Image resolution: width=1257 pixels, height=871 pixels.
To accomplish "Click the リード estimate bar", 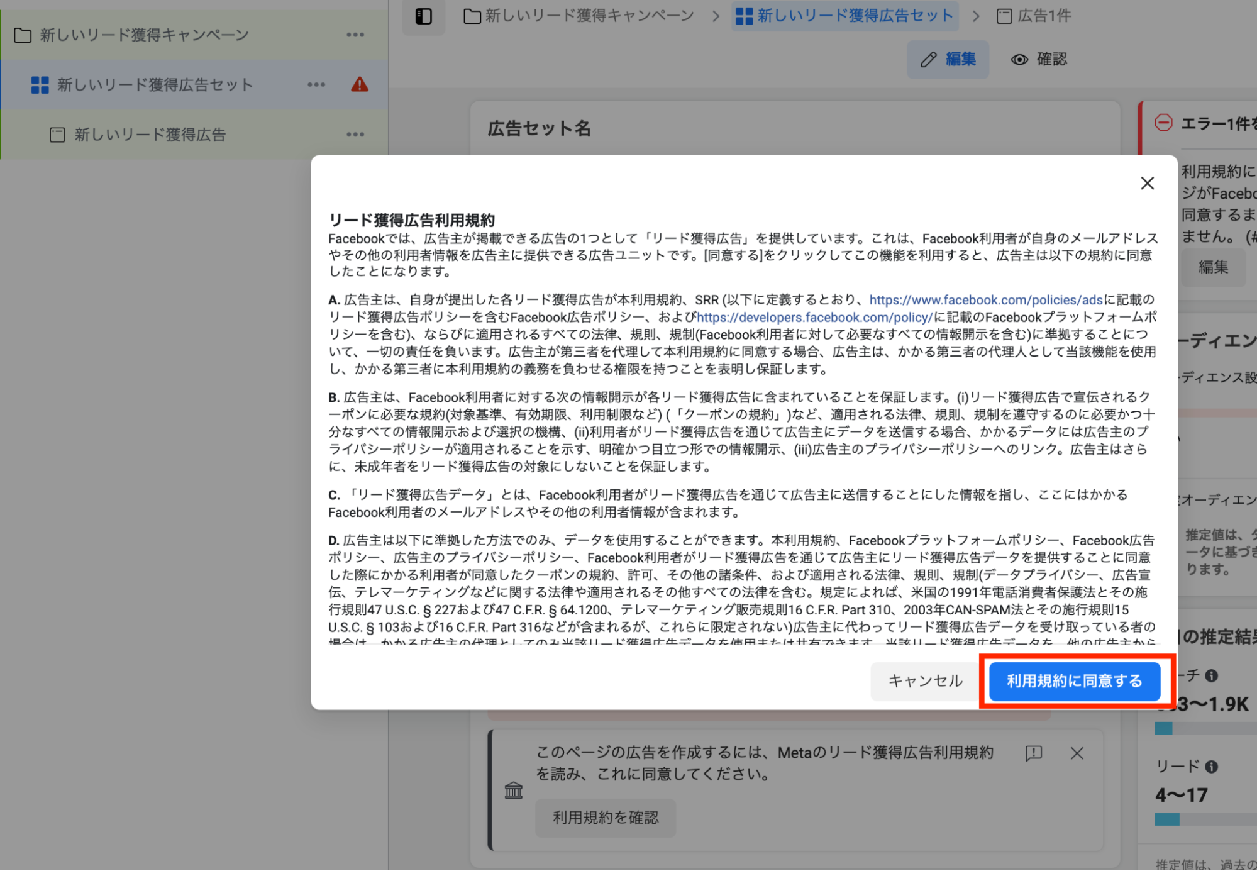I will click(1205, 819).
